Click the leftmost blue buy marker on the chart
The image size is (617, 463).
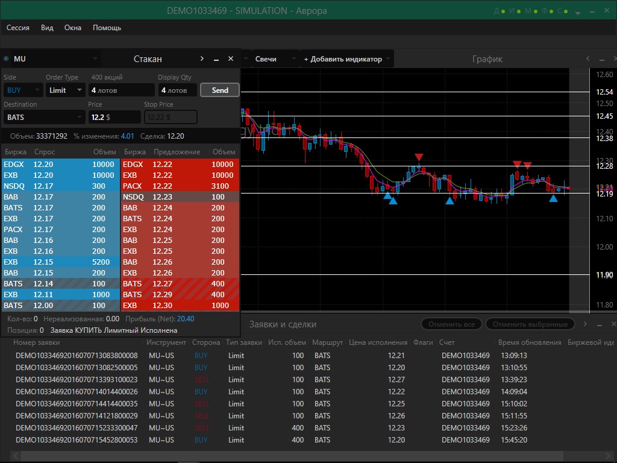[x=387, y=195]
